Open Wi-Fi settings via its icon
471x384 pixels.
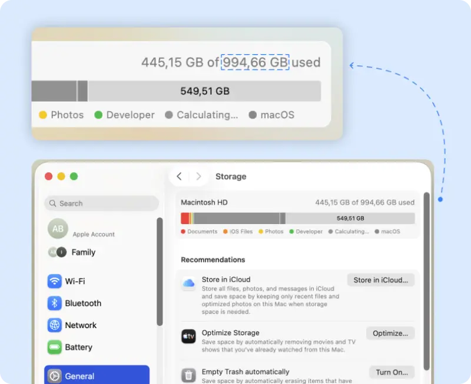click(x=54, y=281)
